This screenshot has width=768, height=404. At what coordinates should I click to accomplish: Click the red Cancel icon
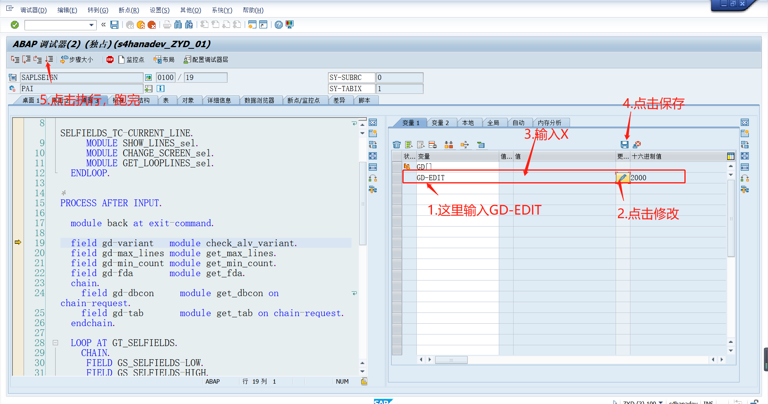point(152,25)
